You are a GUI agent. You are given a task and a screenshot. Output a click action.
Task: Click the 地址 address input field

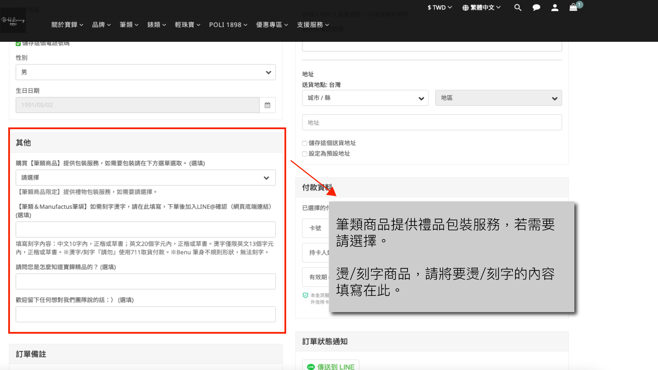coord(432,123)
